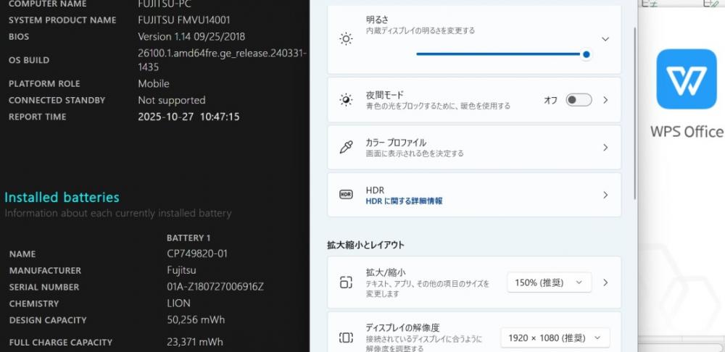Open custom scaling via the 拡大/縮小 chevron

click(x=605, y=282)
